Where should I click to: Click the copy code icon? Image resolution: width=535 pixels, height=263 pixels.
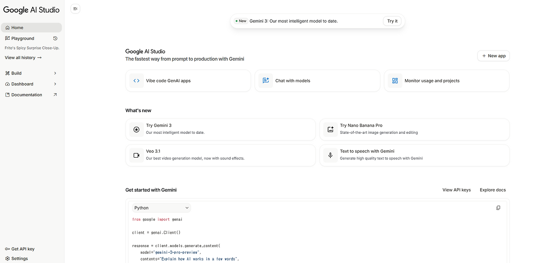(x=498, y=208)
